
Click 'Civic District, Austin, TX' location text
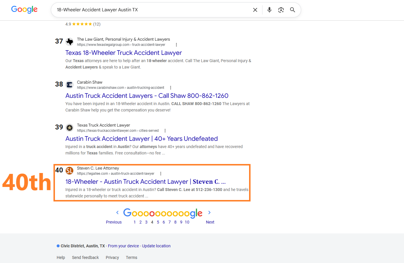[83, 246]
